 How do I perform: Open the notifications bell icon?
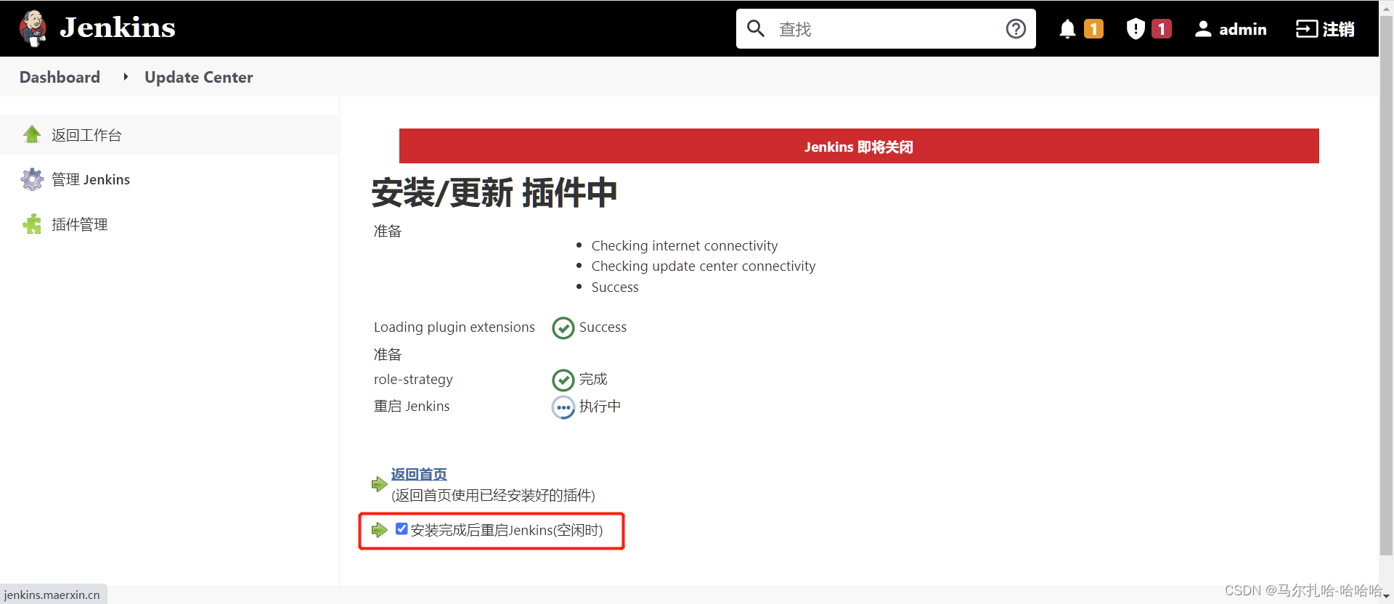point(1067,29)
